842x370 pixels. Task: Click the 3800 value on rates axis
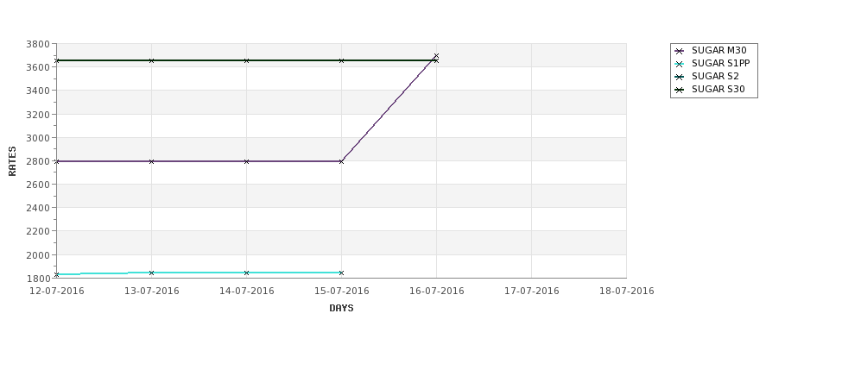(38, 44)
